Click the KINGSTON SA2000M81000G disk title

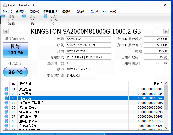coord(86,32)
